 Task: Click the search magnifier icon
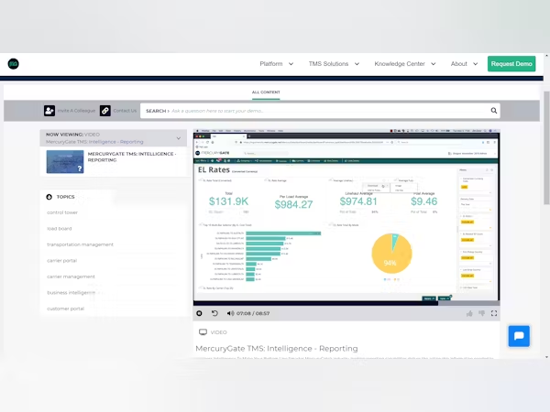pos(494,111)
